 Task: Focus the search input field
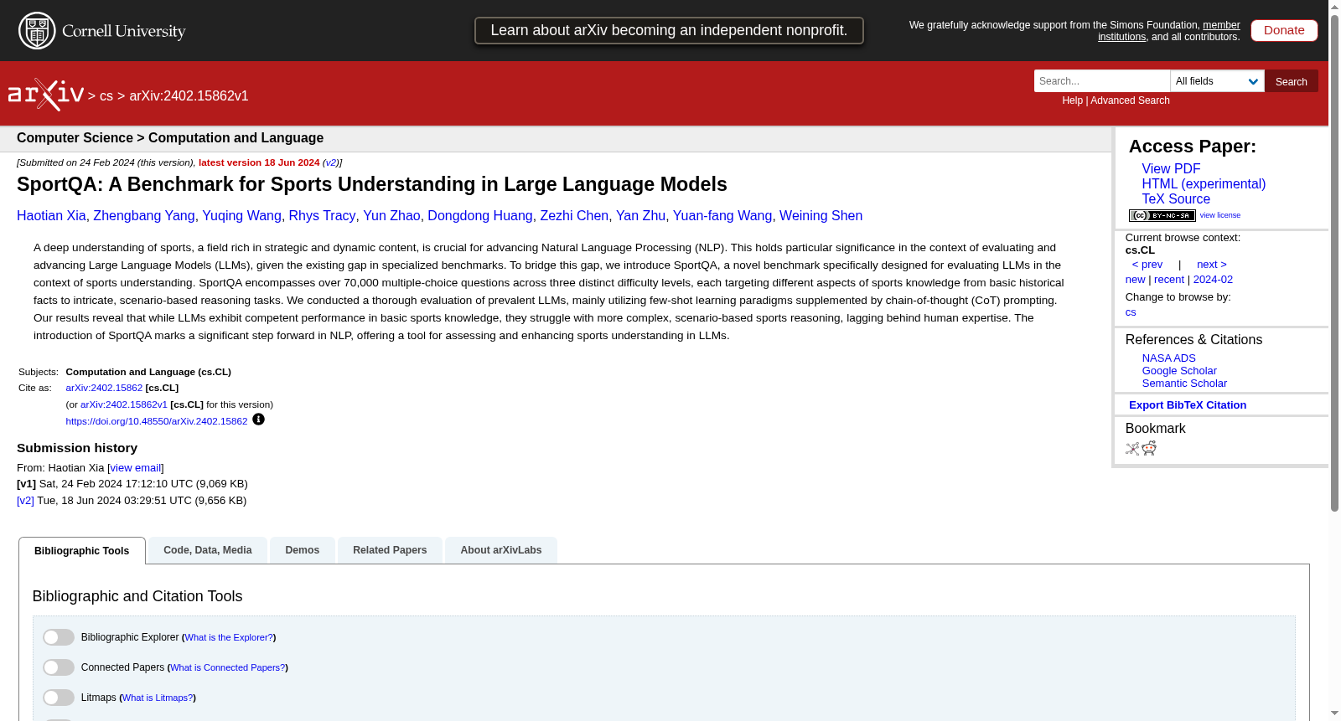point(1102,81)
